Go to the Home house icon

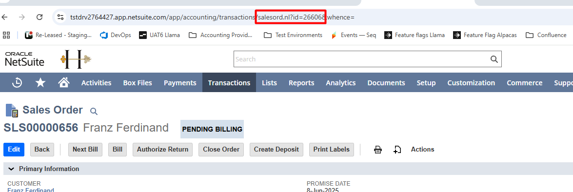pos(64,82)
